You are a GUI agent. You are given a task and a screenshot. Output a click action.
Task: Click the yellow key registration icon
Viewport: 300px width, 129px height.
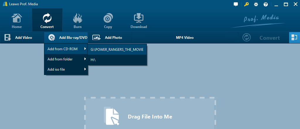click(x=246, y=4)
